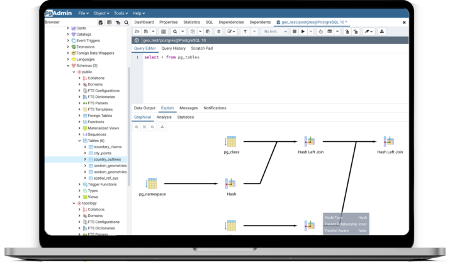Expand the Sequences tree node
Screen dimensions: 450x262
pos(79,134)
